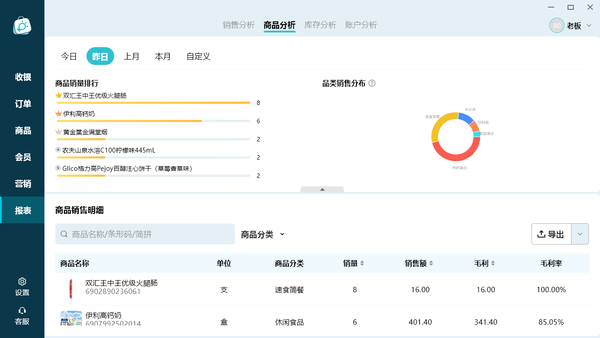
Task: Open 营销 in the sidebar
Action: pyautogui.click(x=22, y=184)
